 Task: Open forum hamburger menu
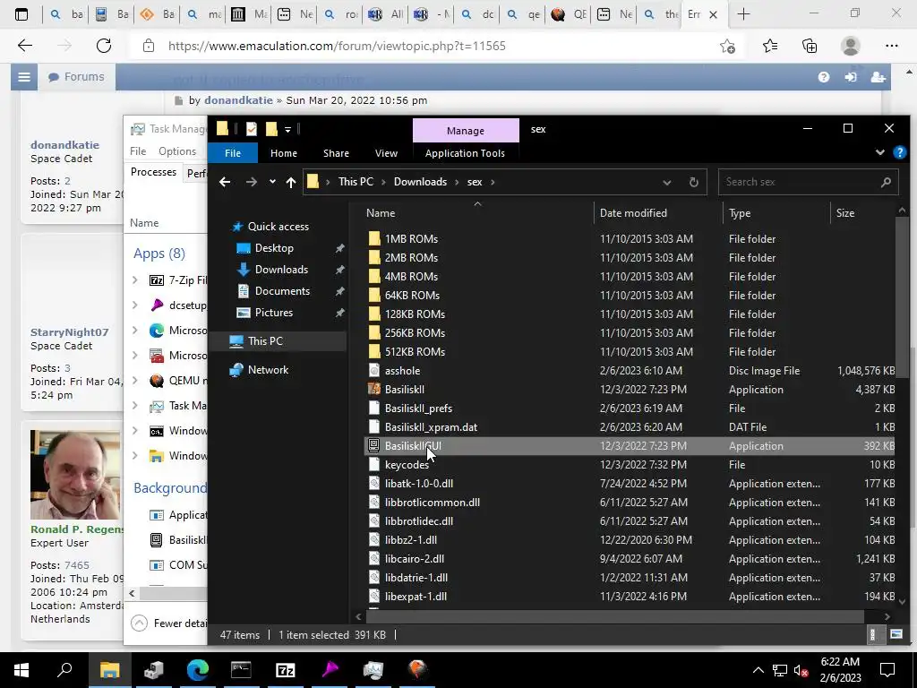[24, 77]
